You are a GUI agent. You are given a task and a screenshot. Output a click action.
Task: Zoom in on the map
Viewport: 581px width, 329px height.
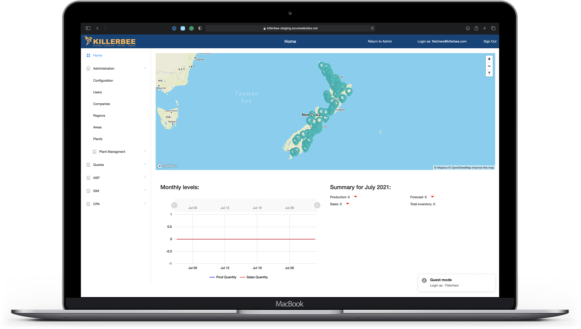(489, 59)
